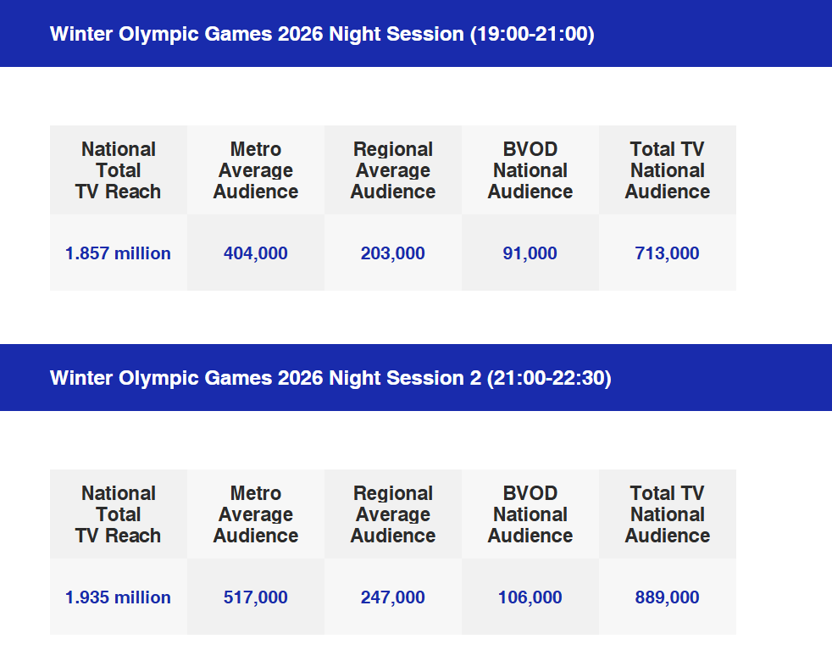Select the 91,000 BVOD audience cell
Viewport: 832px width, 661px height.
point(530,253)
